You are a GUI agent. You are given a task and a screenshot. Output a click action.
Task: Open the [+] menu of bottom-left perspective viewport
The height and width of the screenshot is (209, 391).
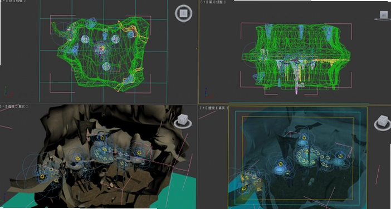coord(3,106)
